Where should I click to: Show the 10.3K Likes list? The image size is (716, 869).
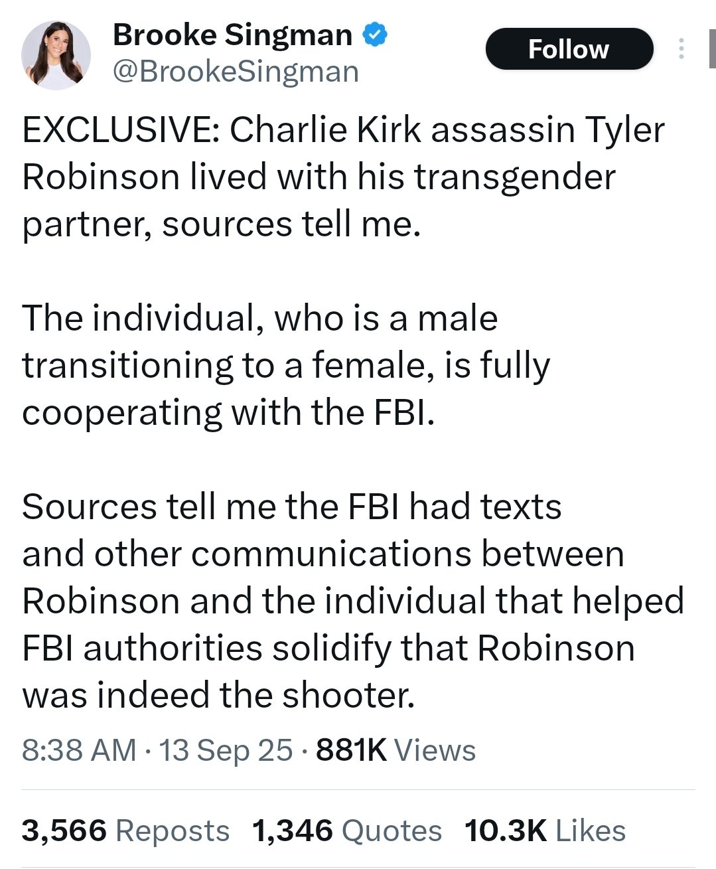click(x=545, y=830)
